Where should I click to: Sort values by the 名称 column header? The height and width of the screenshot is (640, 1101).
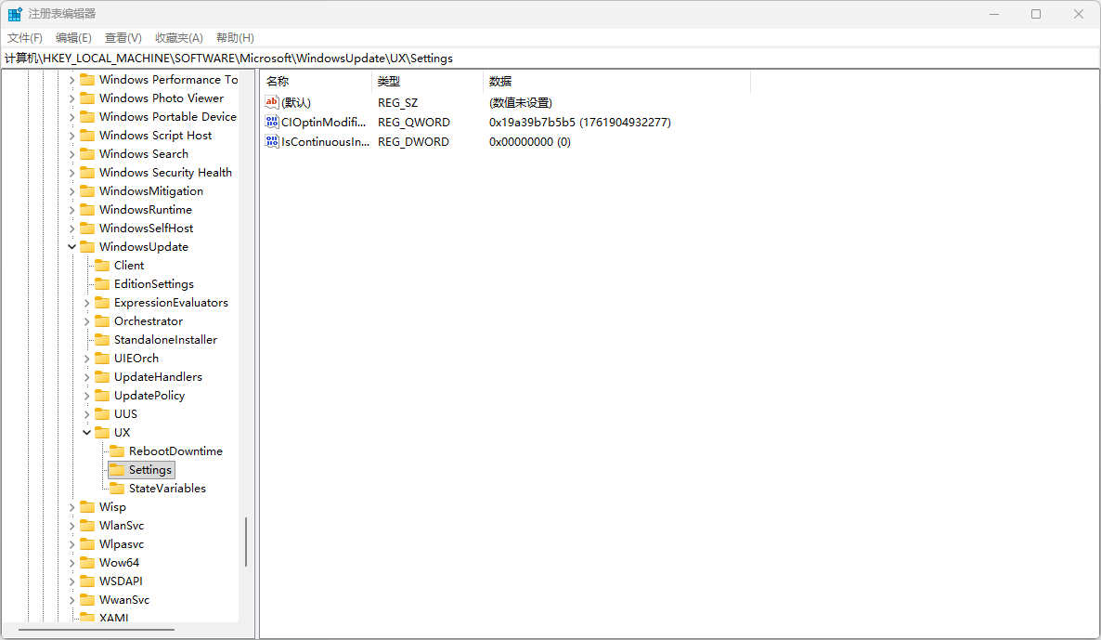point(316,82)
